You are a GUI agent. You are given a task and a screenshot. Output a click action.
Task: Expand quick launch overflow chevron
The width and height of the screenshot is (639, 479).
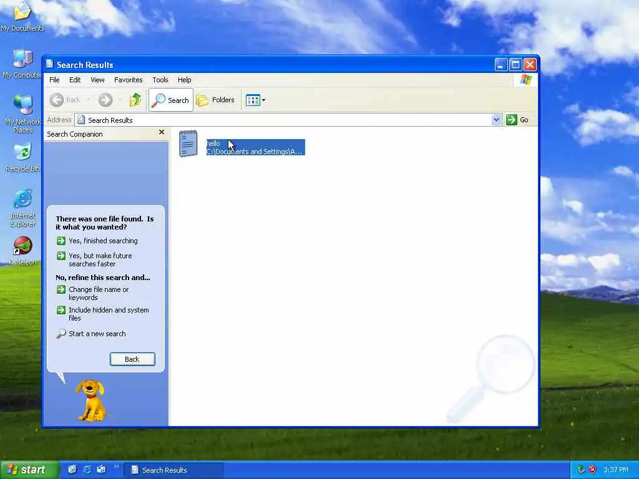[x=117, y=467]
